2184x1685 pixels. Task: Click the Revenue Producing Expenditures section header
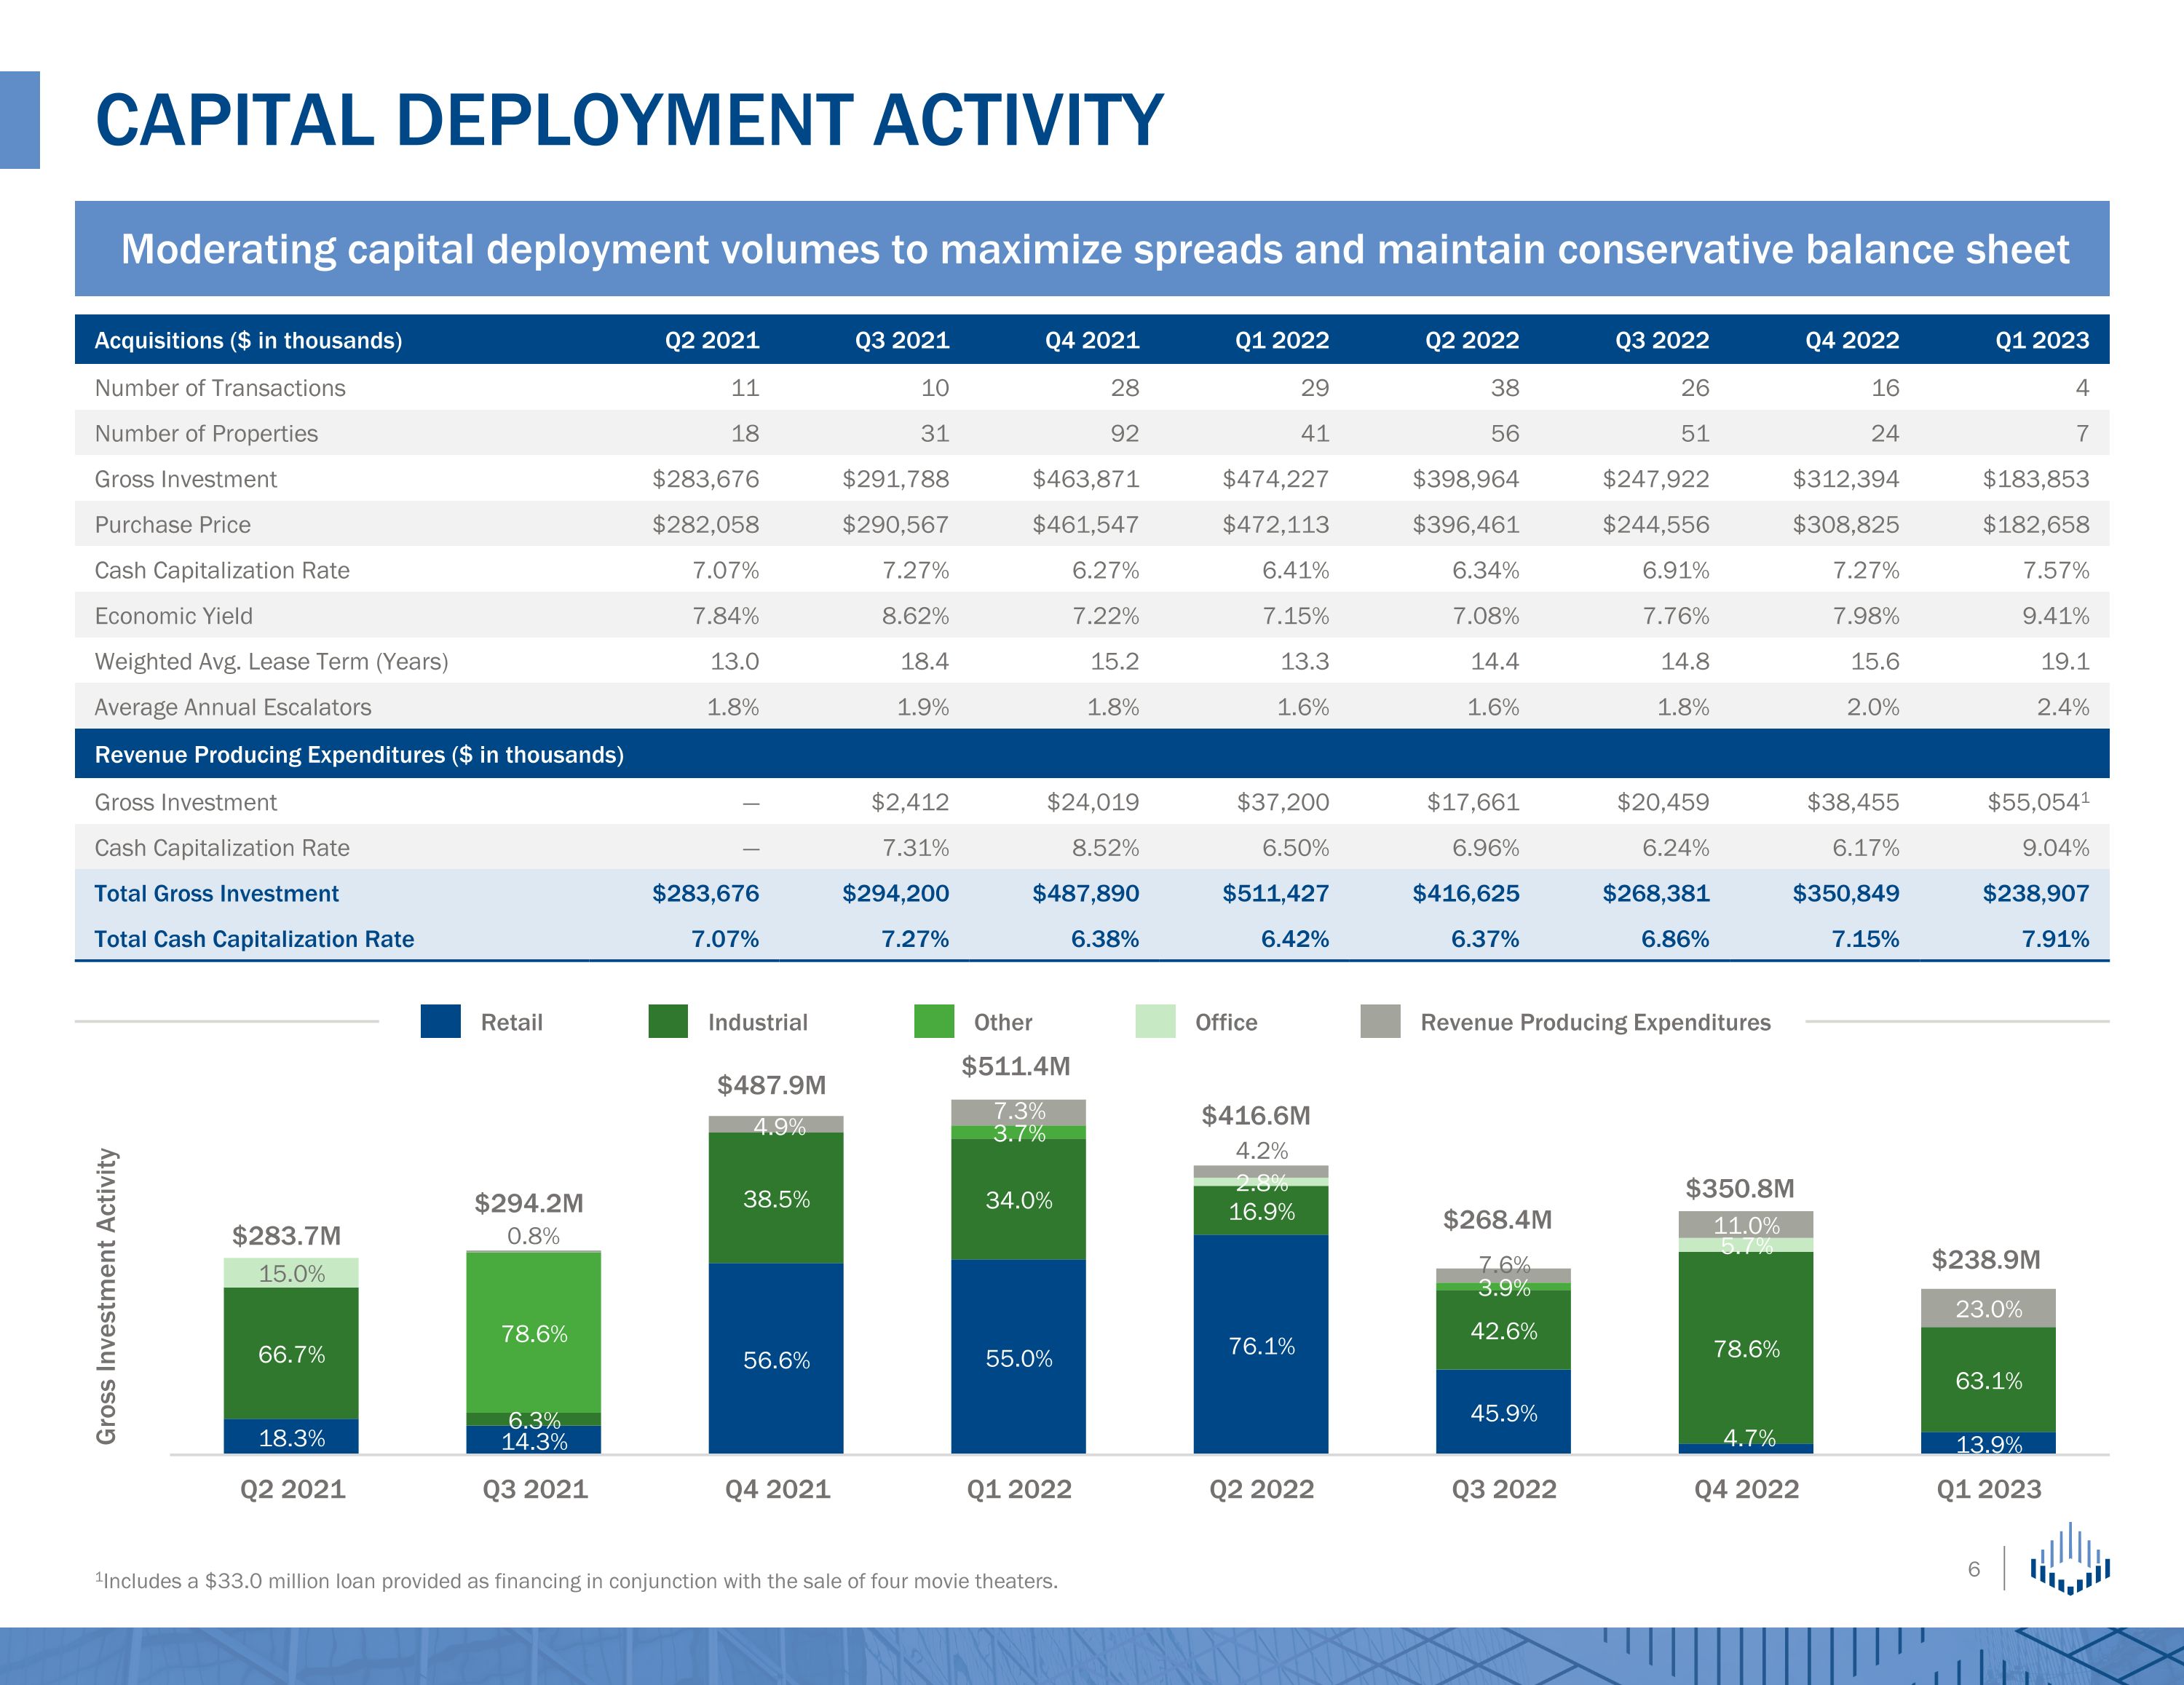[359, 754]
